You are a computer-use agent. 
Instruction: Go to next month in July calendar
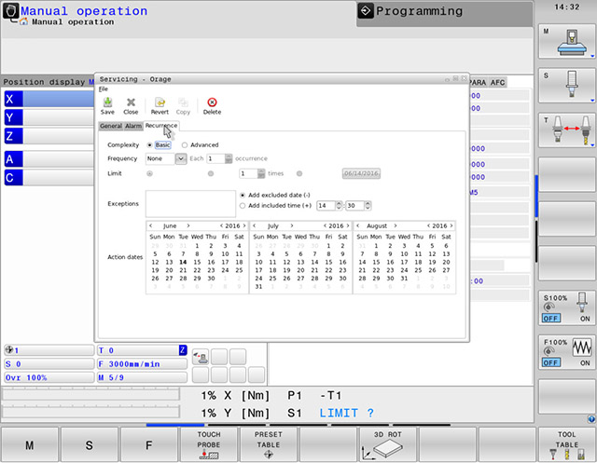click(292, 225)
